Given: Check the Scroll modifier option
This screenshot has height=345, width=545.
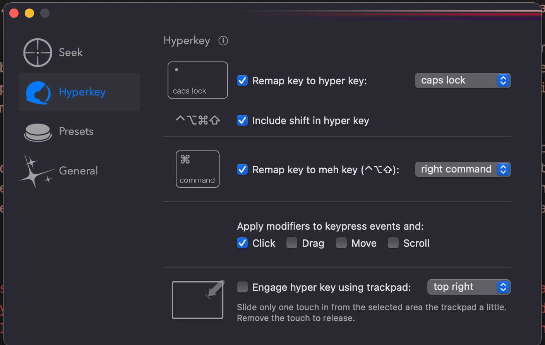Looking at the screenshot, I should coord(393,243).
